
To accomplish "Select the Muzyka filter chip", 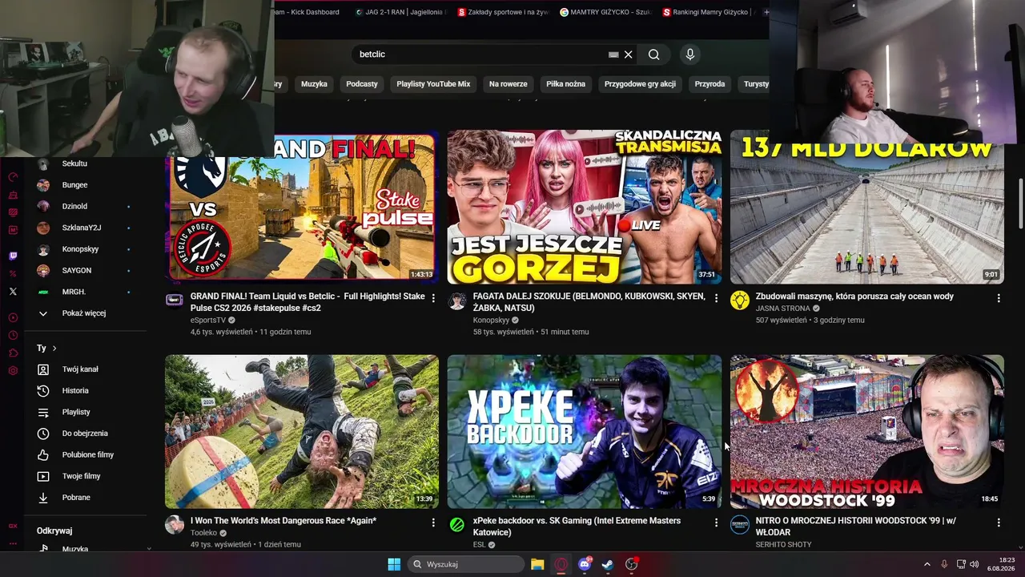I will (314, 84).
